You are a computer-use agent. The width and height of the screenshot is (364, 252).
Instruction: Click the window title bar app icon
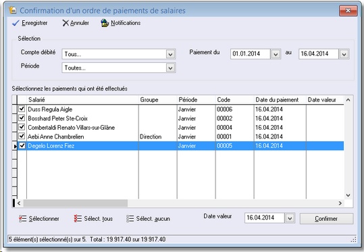(x=13, y=10)
